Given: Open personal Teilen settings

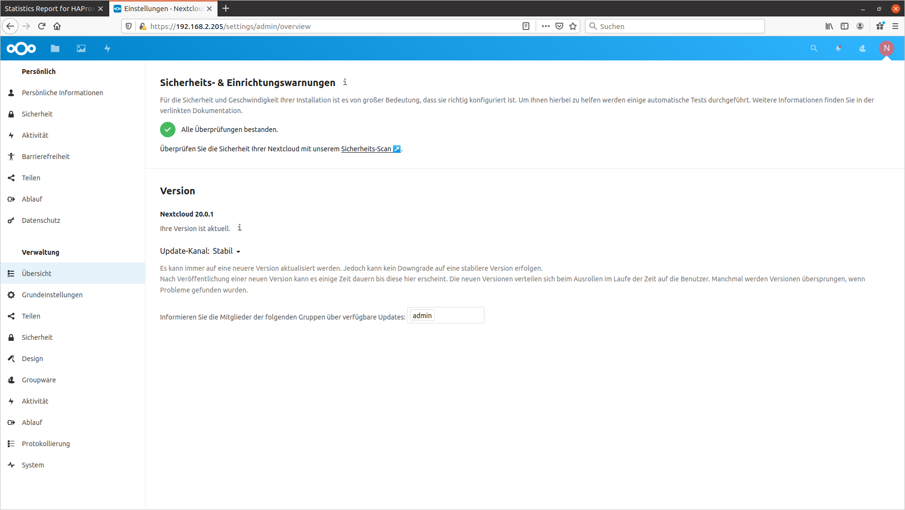Looking at the screenshot, I should 73,178.
